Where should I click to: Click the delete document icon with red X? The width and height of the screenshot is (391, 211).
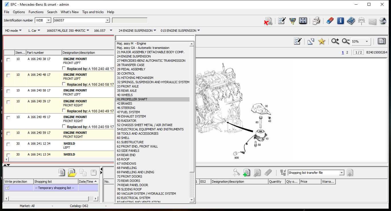click(x=268, y=21)
